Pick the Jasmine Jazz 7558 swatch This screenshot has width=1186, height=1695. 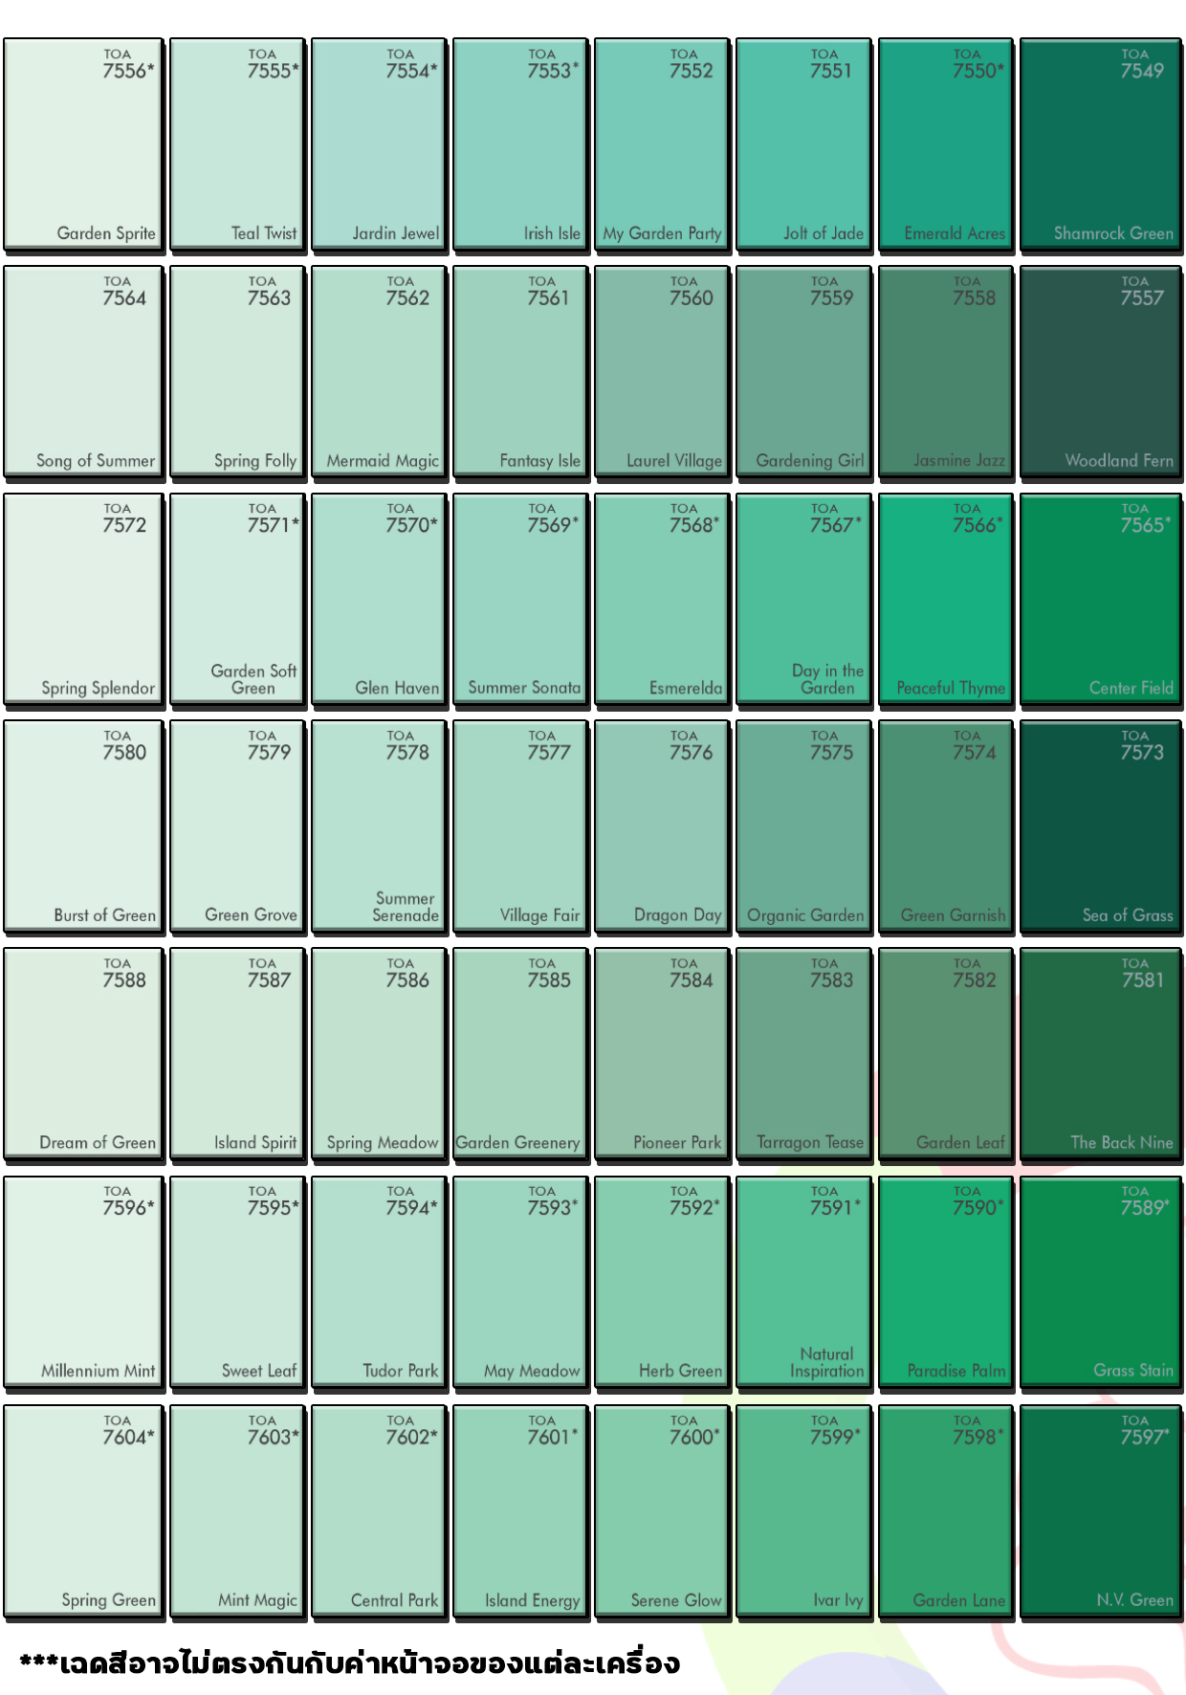click(x=946, y=372)
